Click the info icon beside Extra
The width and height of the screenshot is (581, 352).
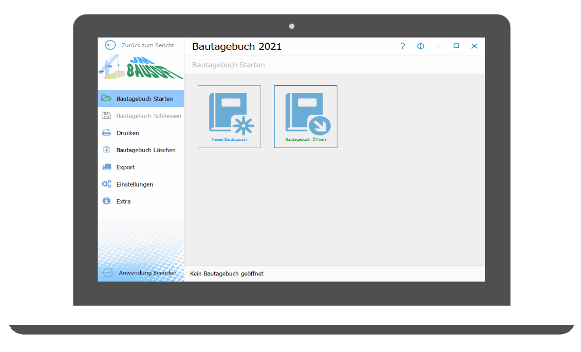[x=106, y=201]
